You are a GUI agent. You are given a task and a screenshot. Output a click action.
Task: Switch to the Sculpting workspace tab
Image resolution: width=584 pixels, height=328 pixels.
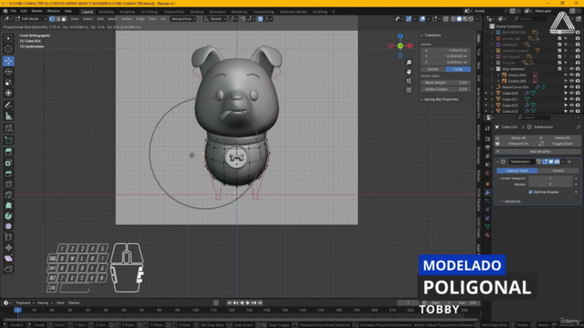click(x=127, y=12)
